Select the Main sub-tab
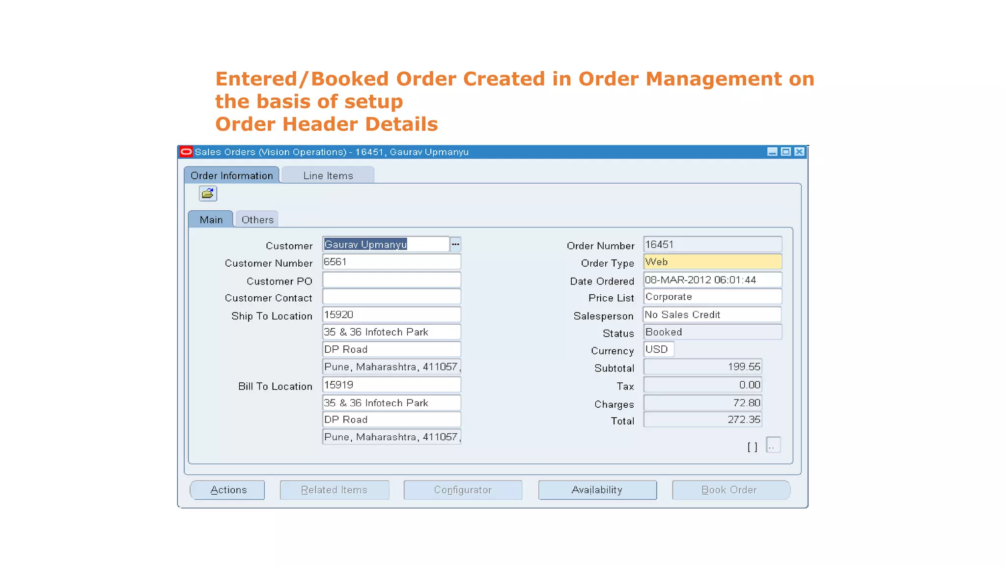Screen dimensions: 1006x566 pyautogui.click(x=211, y=220)
